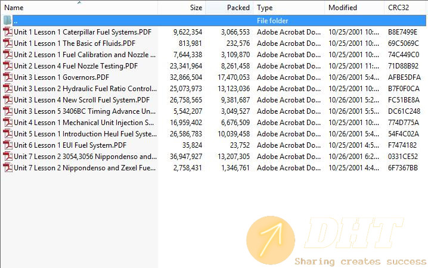Click parent folder icon in the top row
This screenshot has width=428, height=268.
click(x=7, y=20)
